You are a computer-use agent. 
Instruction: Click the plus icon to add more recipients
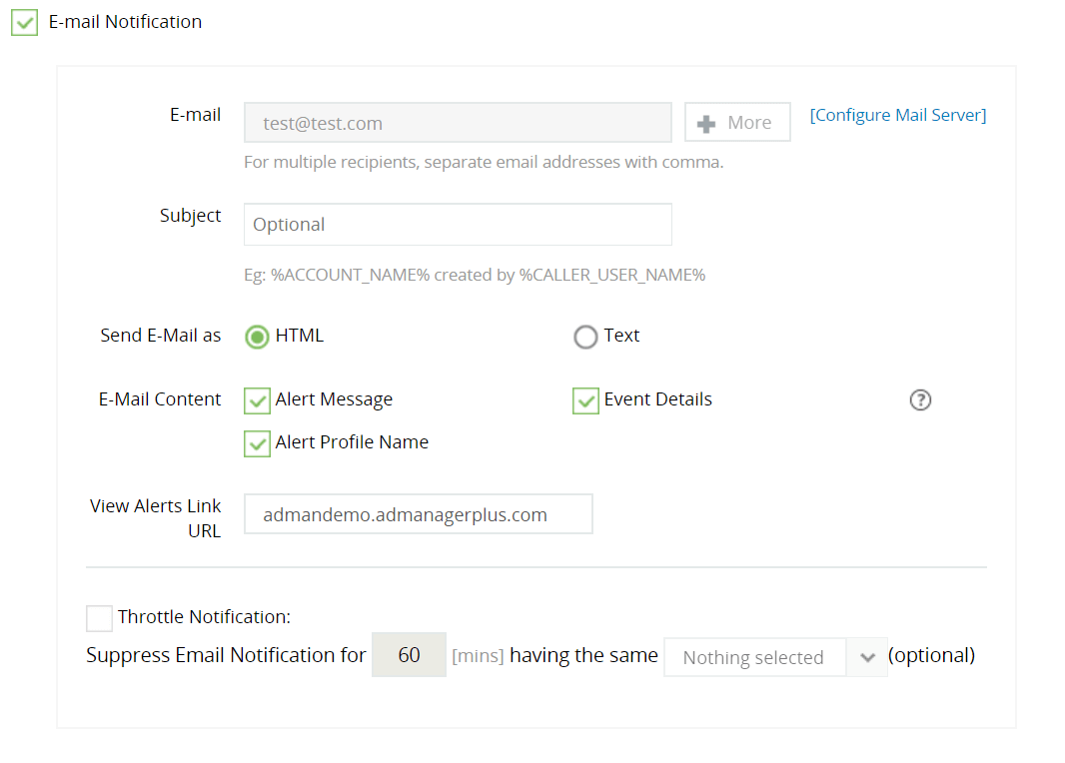pos(708,121)
